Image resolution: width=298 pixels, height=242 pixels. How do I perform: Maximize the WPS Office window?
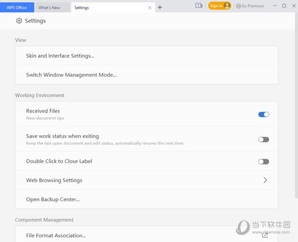[x=284, y=6]
